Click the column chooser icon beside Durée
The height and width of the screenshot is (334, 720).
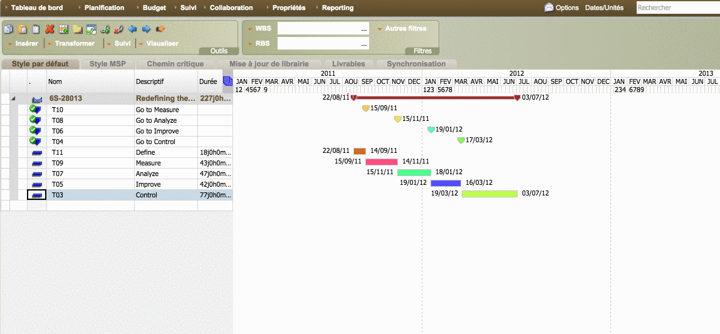[x=227, y=81]
